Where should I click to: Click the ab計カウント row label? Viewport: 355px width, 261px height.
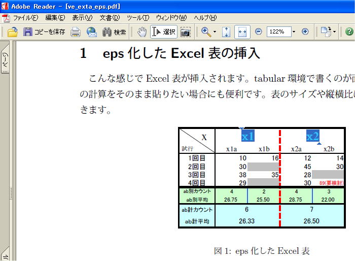coord(197,210)
